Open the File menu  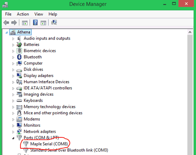click(x=8, y=14)
